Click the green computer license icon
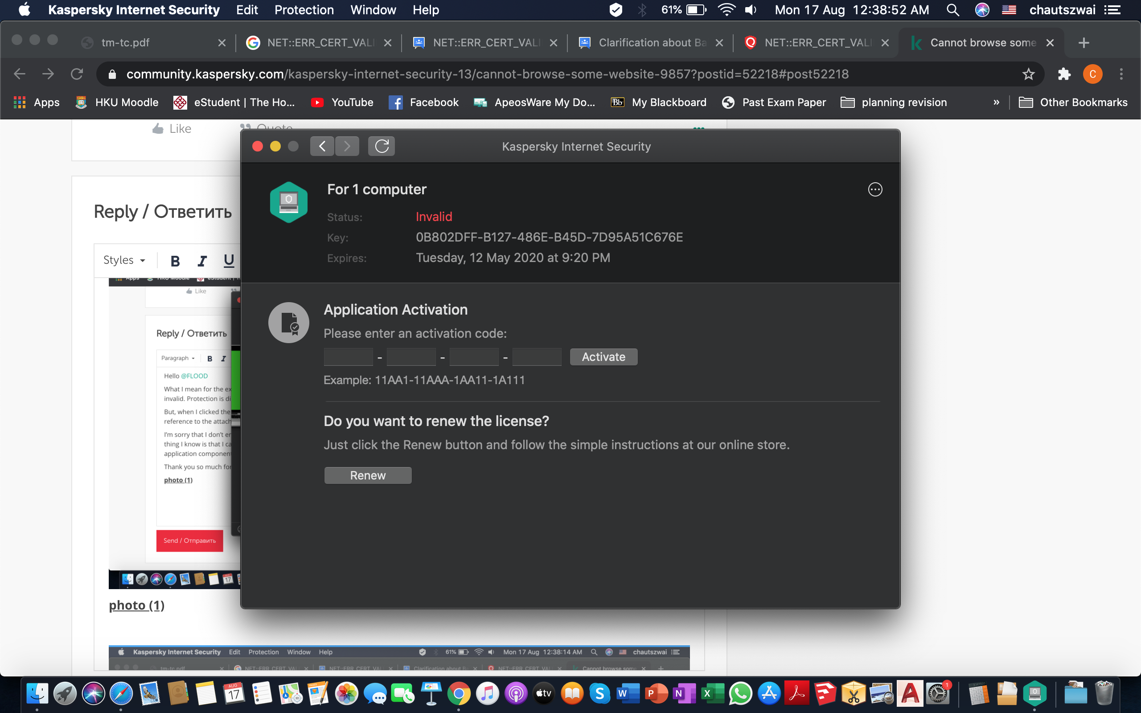Viewport: 1141px width, 713px height. 288,202
